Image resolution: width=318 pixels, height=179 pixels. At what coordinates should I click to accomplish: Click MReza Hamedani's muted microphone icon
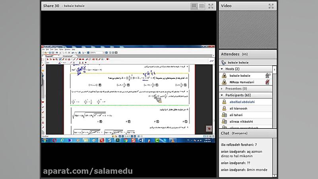(268, 82)
